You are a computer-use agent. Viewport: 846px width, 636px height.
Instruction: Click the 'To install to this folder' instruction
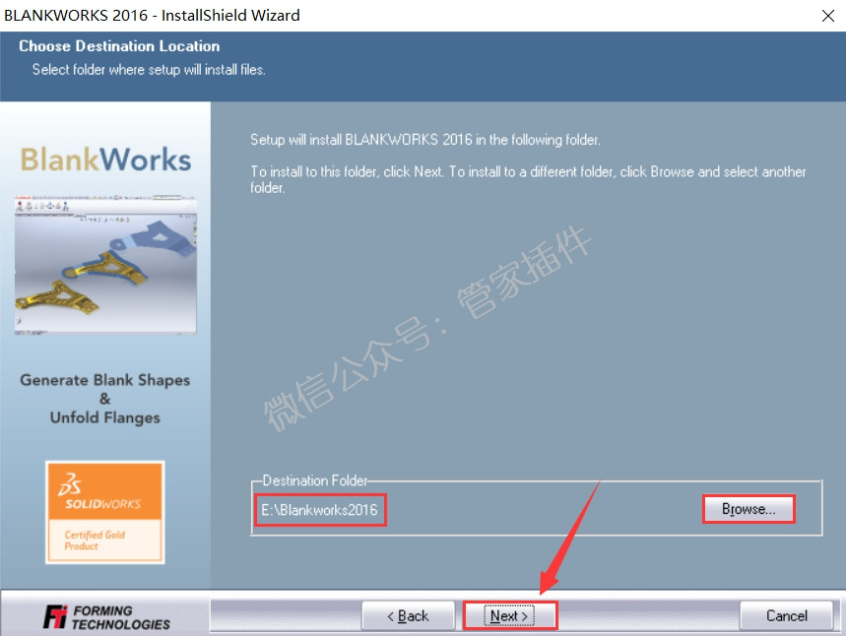pyautogui.click(x=528, y=179)
